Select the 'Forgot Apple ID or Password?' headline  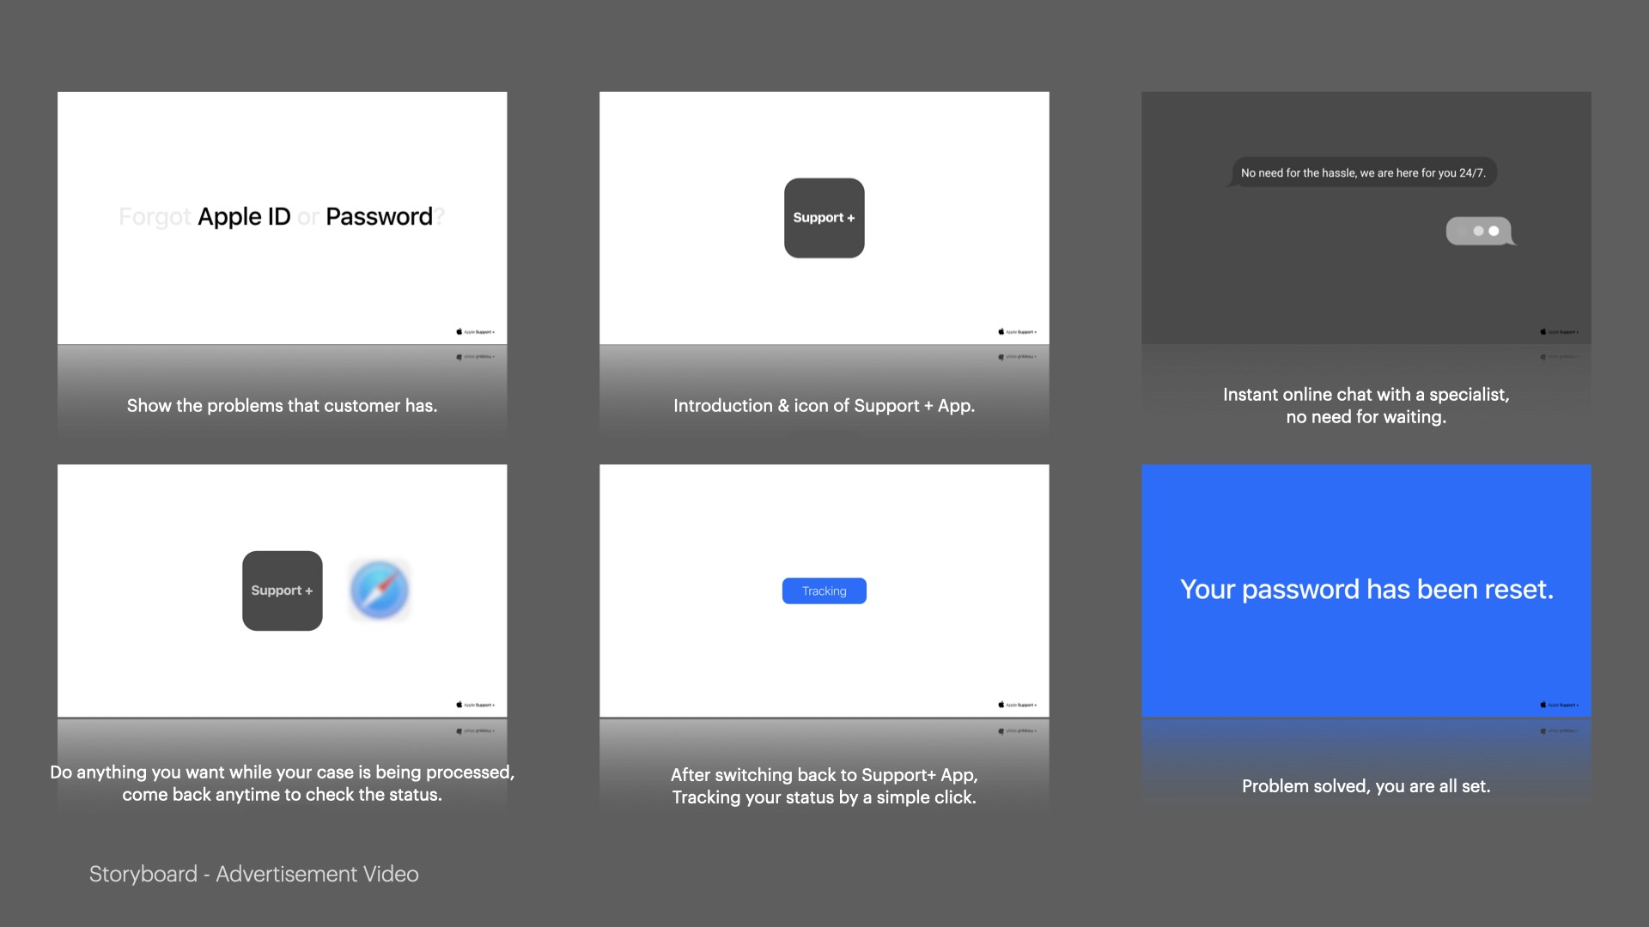click(282, 216)
